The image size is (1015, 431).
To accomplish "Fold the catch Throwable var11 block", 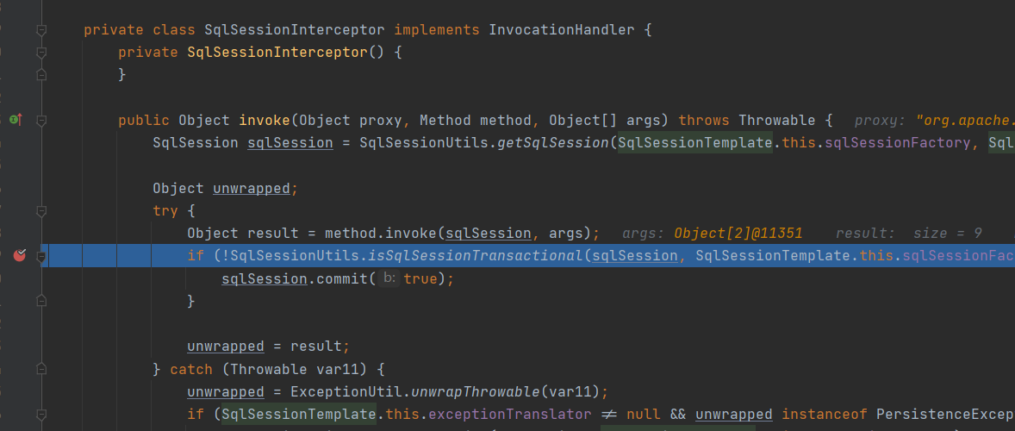I will (41, 369).
